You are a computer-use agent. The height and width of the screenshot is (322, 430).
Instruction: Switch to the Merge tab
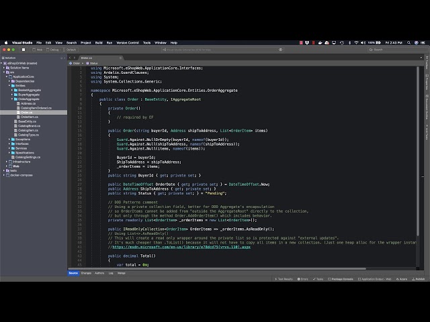pos(121,273)
